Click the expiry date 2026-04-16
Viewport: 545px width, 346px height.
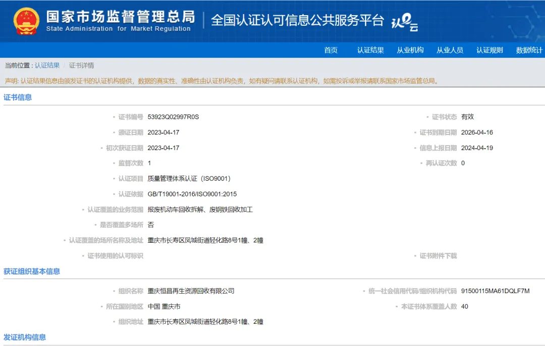coord(477,132)
